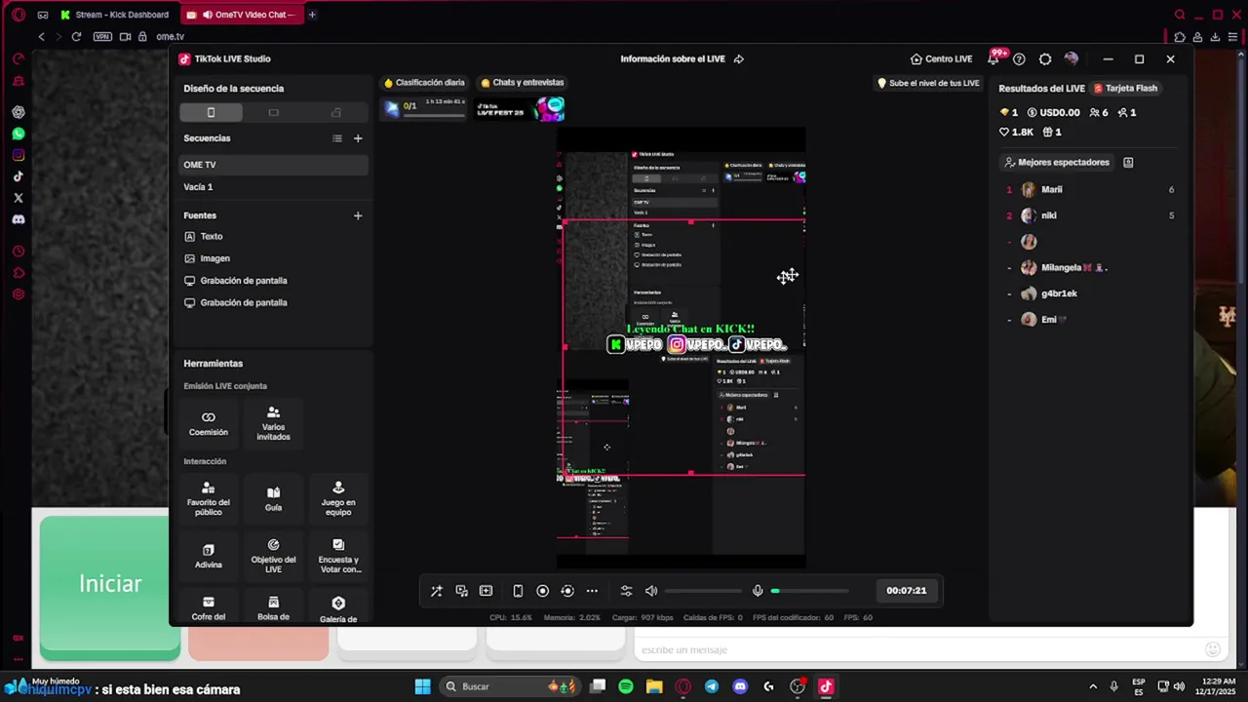Image resolution: width=1248 pixels, height=702 pixels.
Task: Open the Galería de tool
Action: coord(338,608)
